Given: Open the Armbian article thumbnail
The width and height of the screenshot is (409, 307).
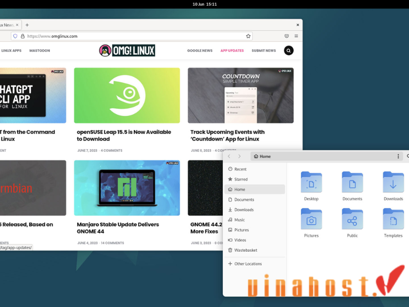Looking at the screenshot, I should click(33, 188).
